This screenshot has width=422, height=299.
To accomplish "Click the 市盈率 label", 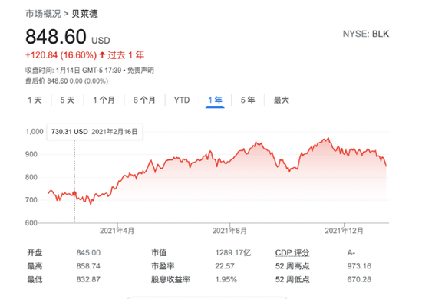I will 163,266.
